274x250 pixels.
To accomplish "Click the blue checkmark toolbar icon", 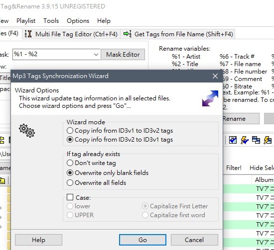I will 233,140.
